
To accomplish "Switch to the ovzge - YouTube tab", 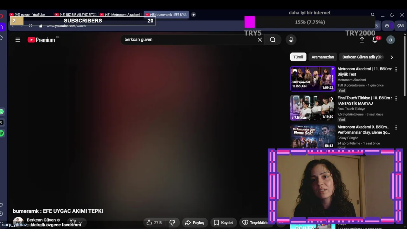I will click(31, 15).
